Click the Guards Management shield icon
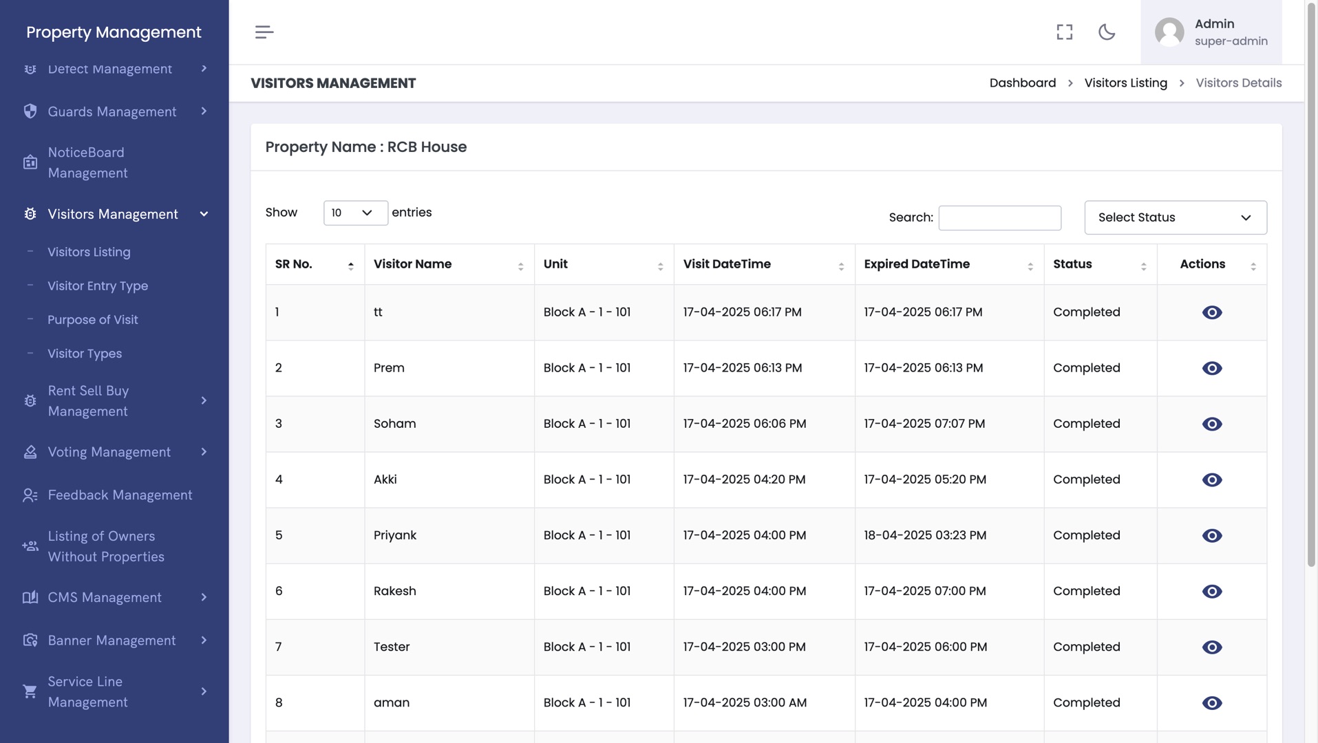The width and height of the screenshot is (1318, 743). [30, 111]
